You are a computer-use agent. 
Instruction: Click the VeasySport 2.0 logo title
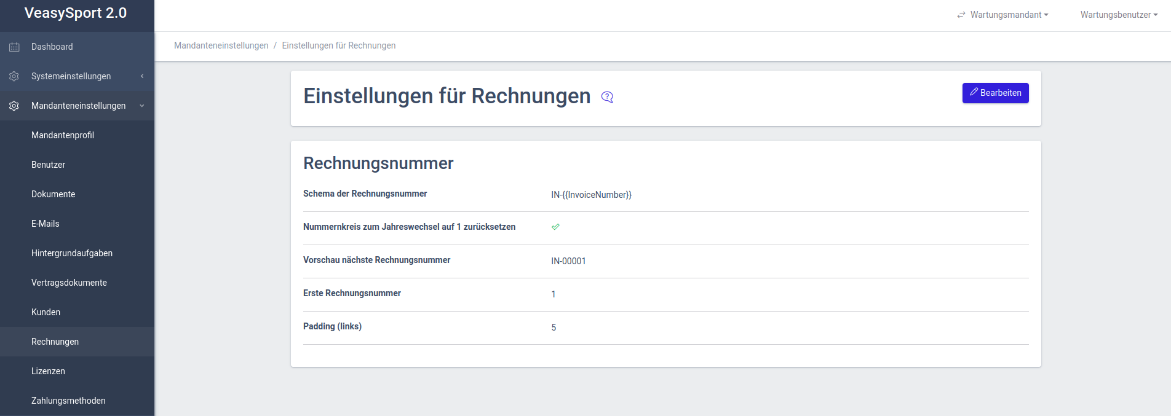pyautogui.click(x=76, y=13)
